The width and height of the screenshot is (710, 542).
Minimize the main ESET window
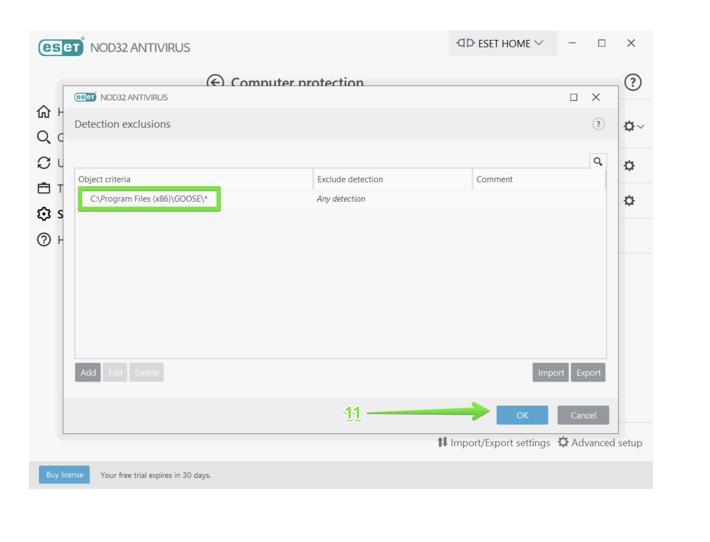click(572, 43)
